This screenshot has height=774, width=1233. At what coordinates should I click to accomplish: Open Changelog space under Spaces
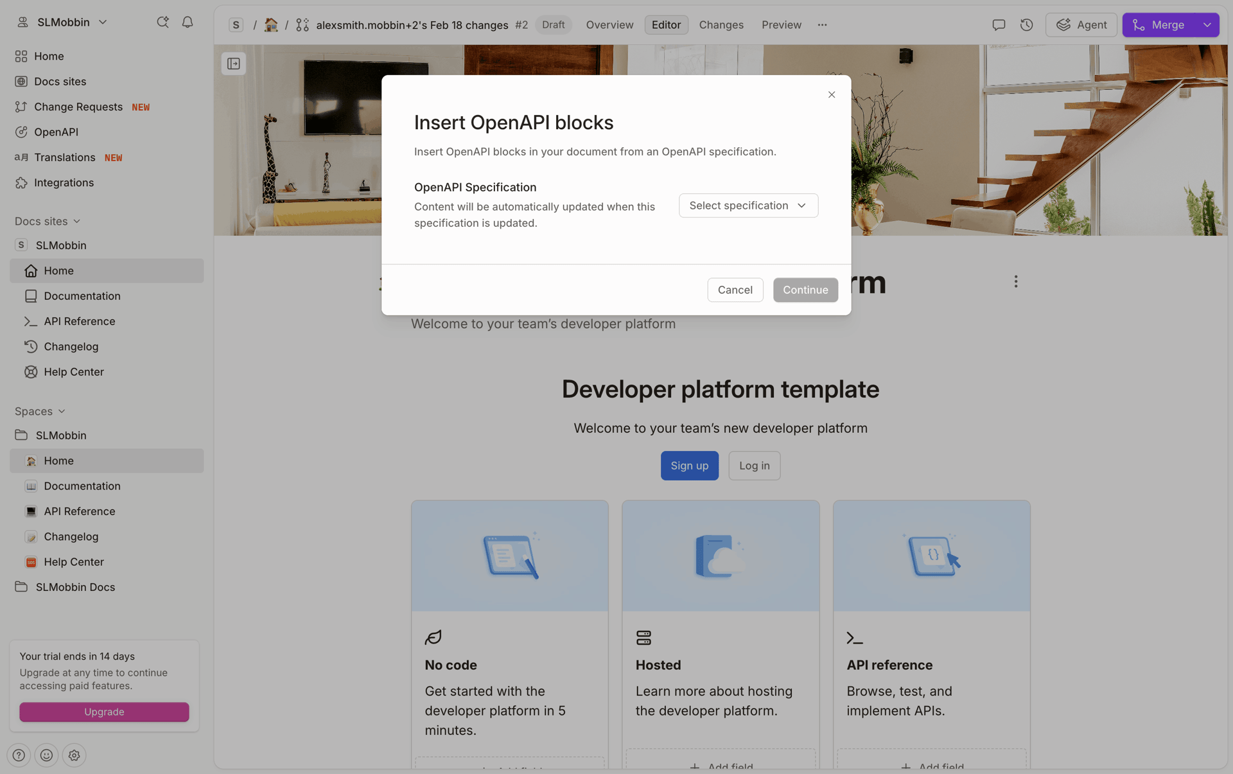click(x=107, y=537)
